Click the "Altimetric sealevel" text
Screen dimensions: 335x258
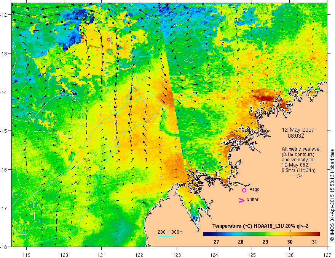coord(301,149)
